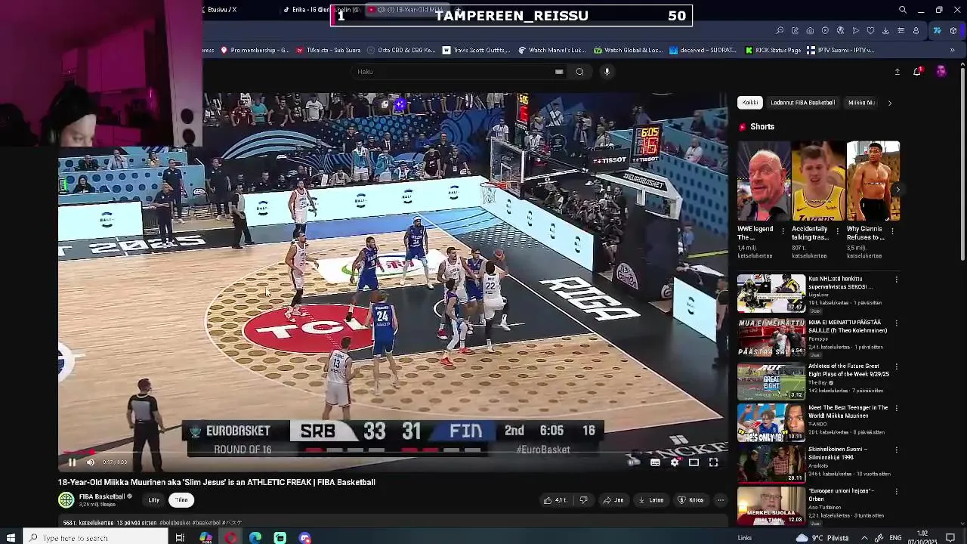
Task: Open Skinhaikoinen Suomi video
Action: [x=771, y=464]
